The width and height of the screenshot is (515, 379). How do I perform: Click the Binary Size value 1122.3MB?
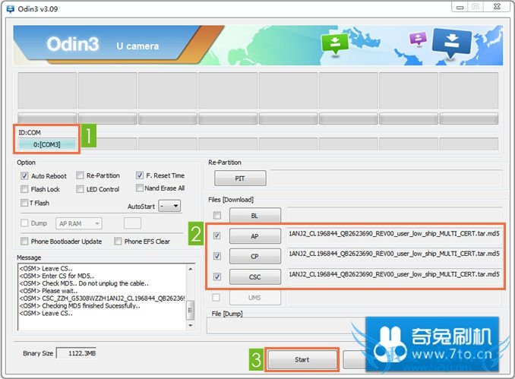pos(77,353)
